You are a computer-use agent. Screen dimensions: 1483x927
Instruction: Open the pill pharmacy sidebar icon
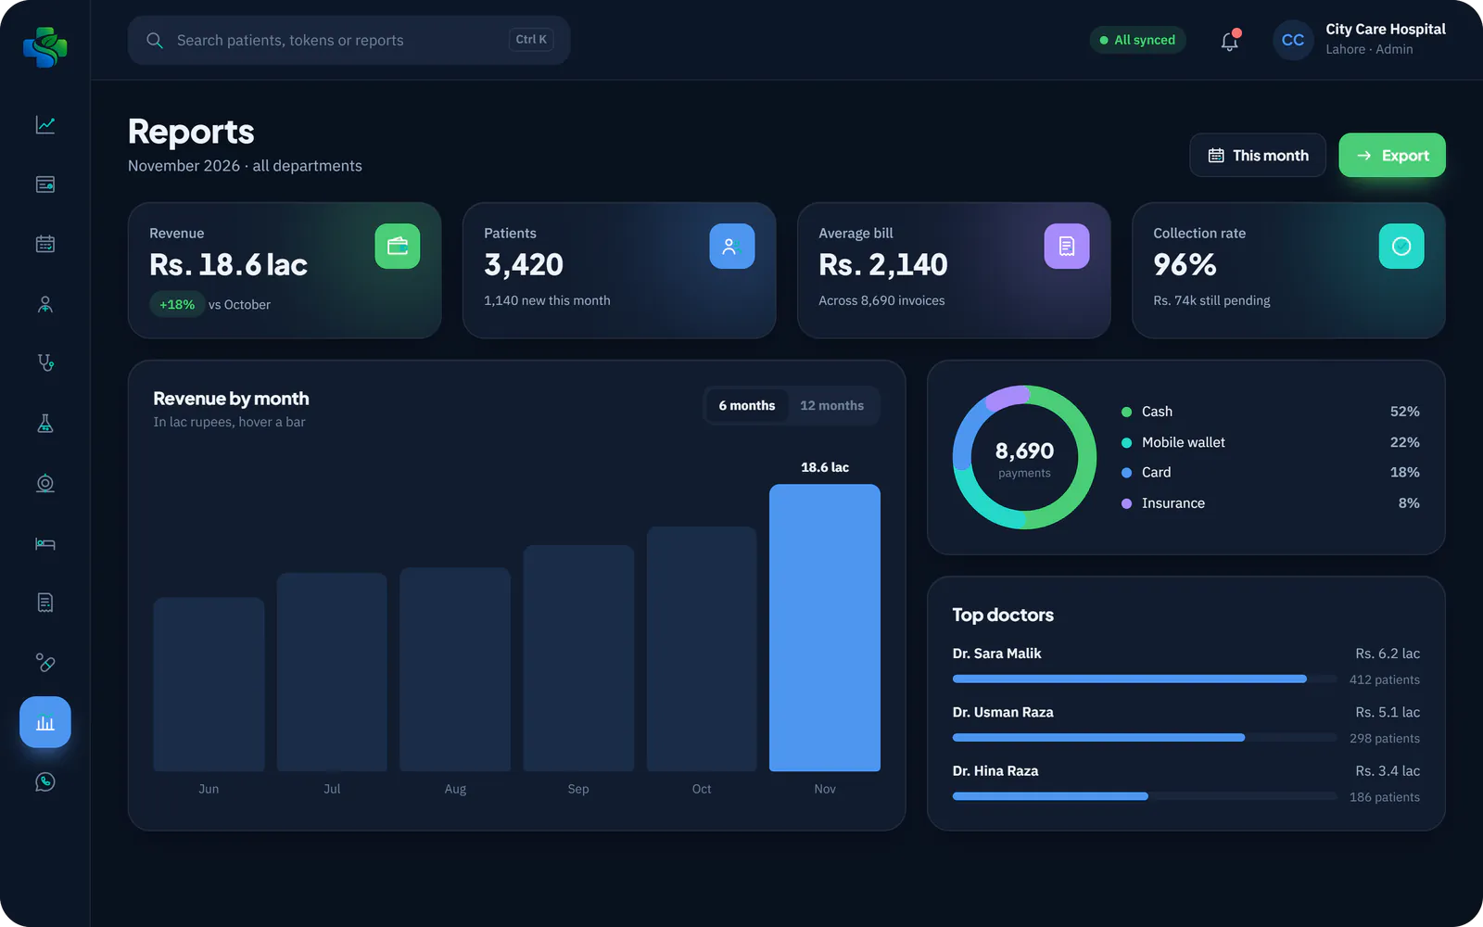[x=44, y=663]
